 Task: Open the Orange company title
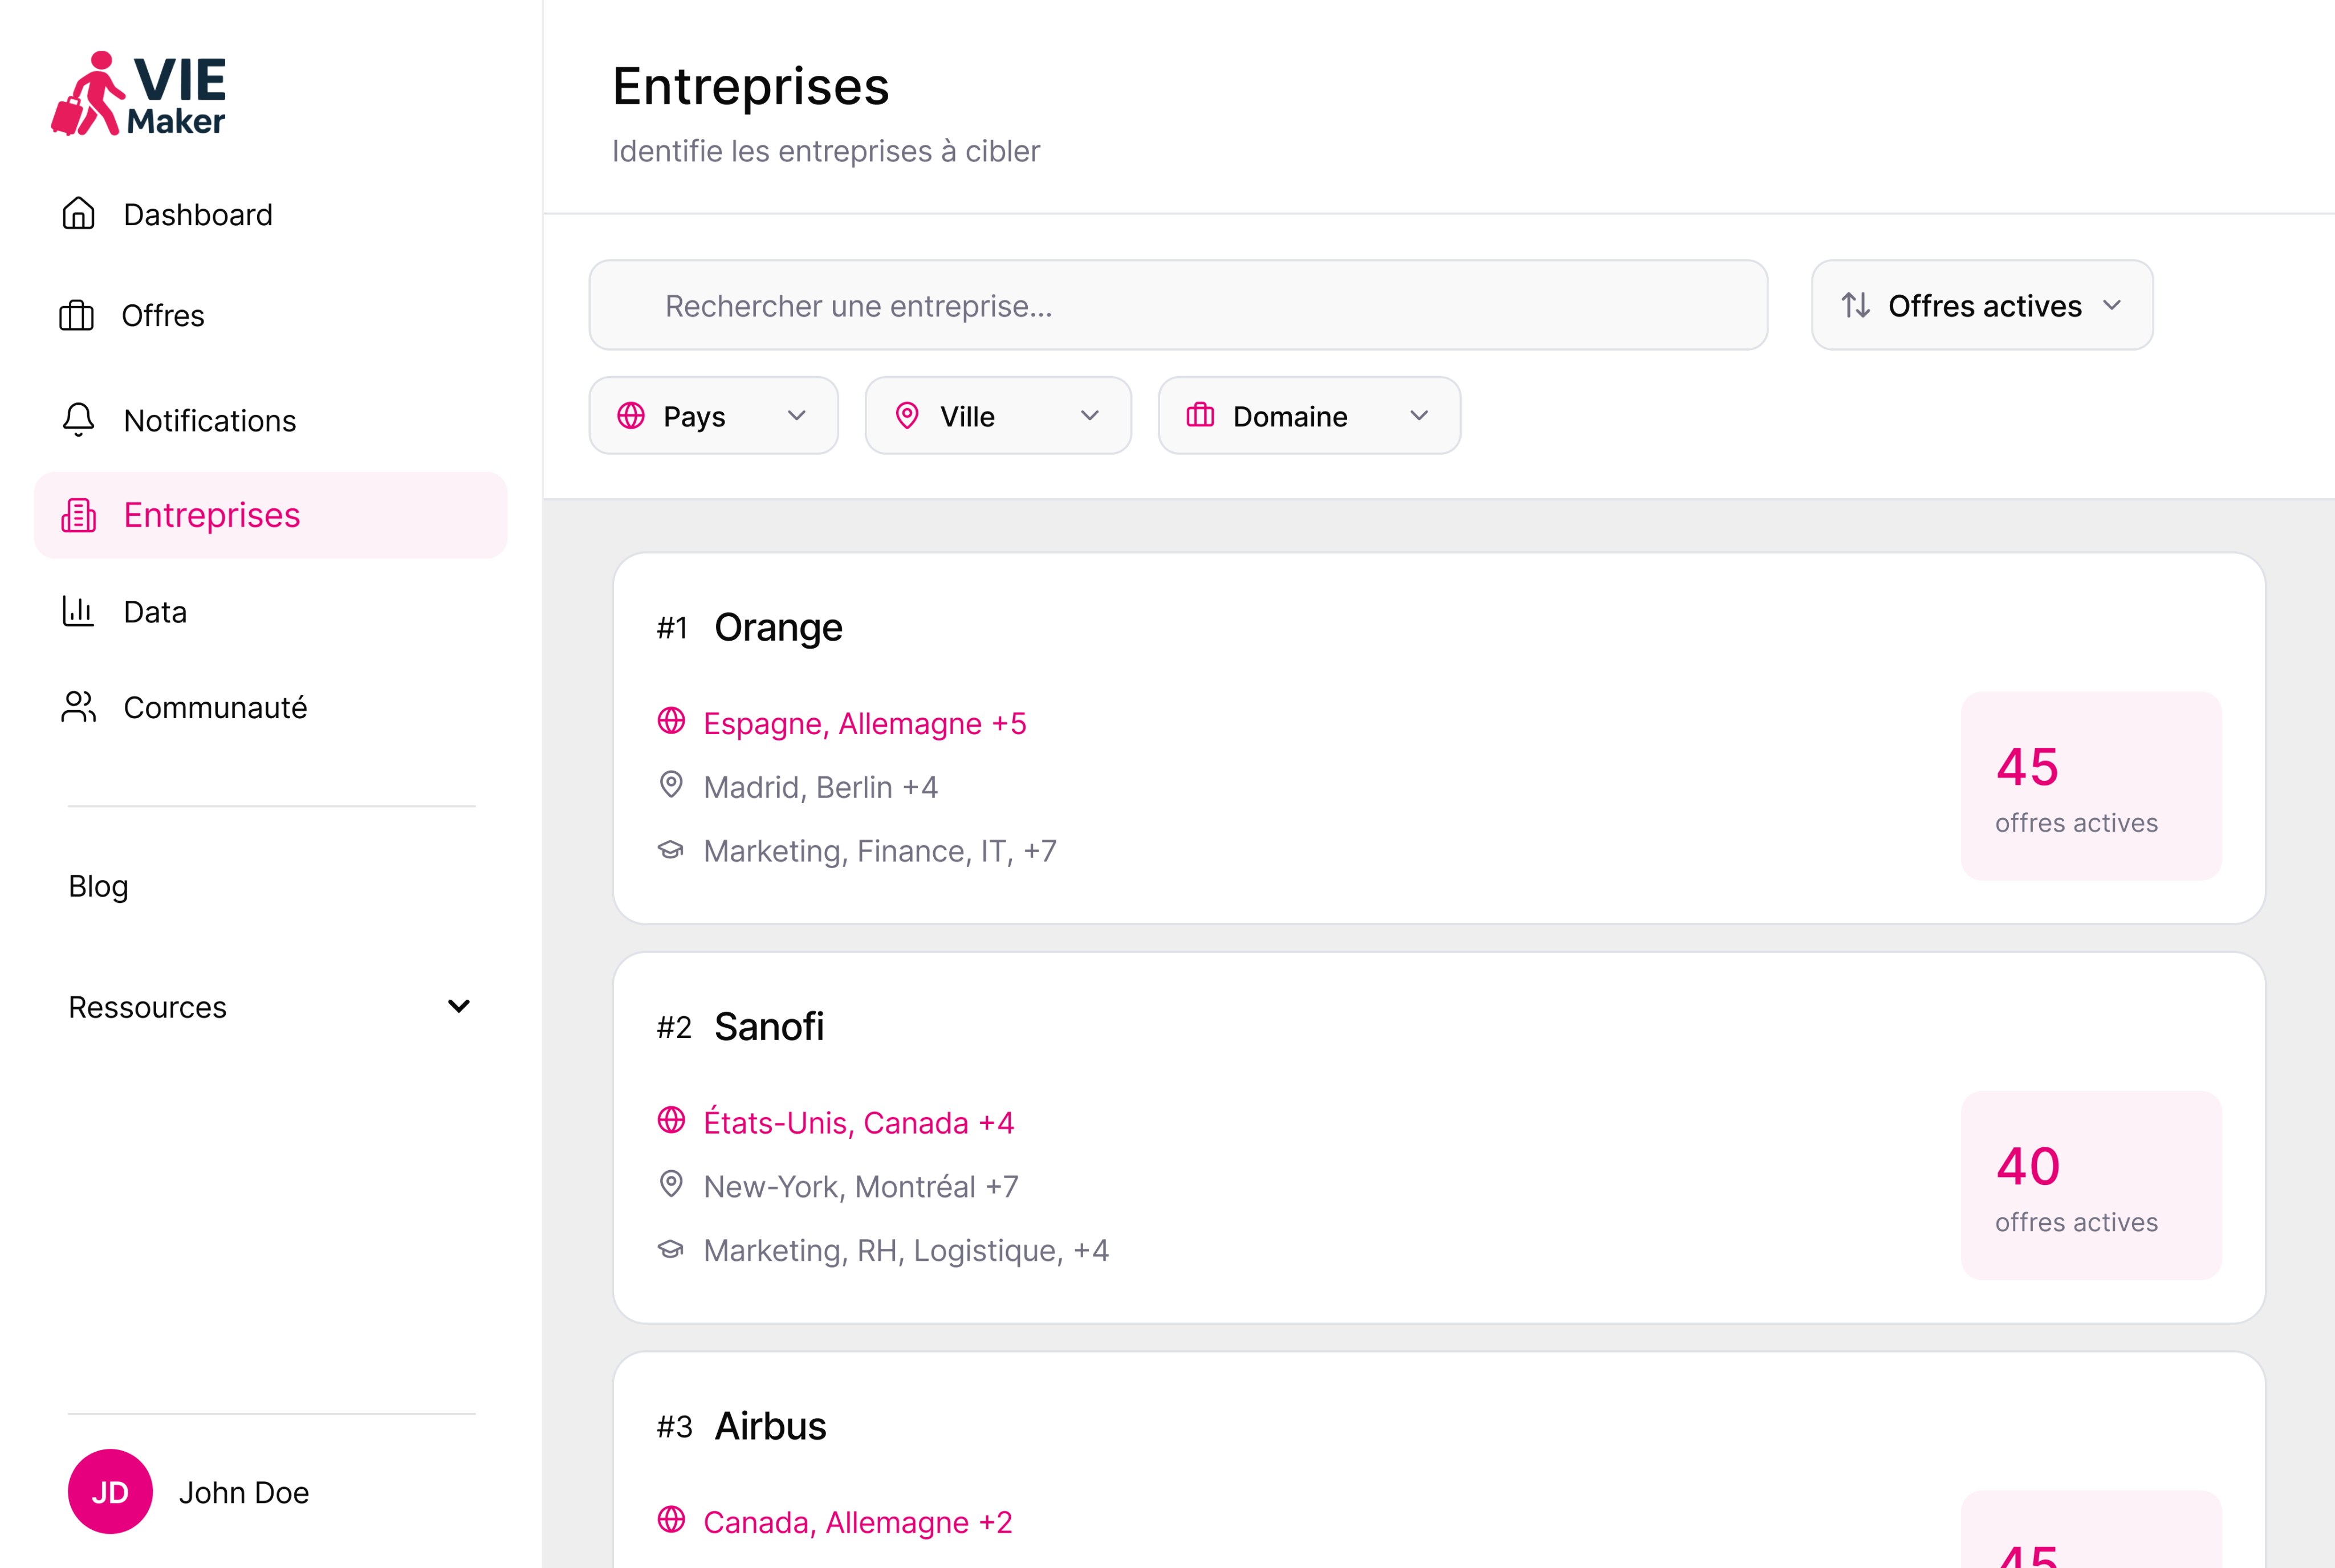[778, 627]
